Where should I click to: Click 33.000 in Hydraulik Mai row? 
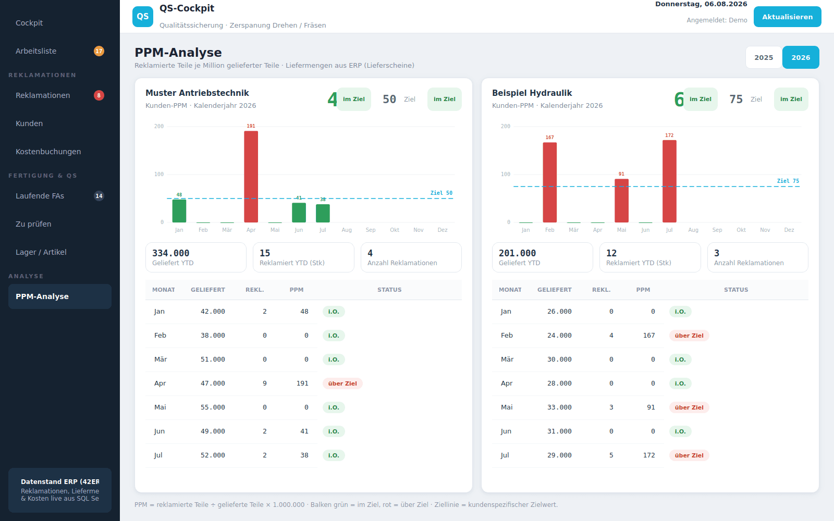pyautogui.click(x=559, y=407)
